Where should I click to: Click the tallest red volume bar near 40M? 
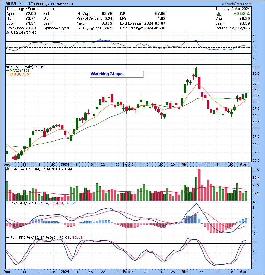(x=199, y=185)
